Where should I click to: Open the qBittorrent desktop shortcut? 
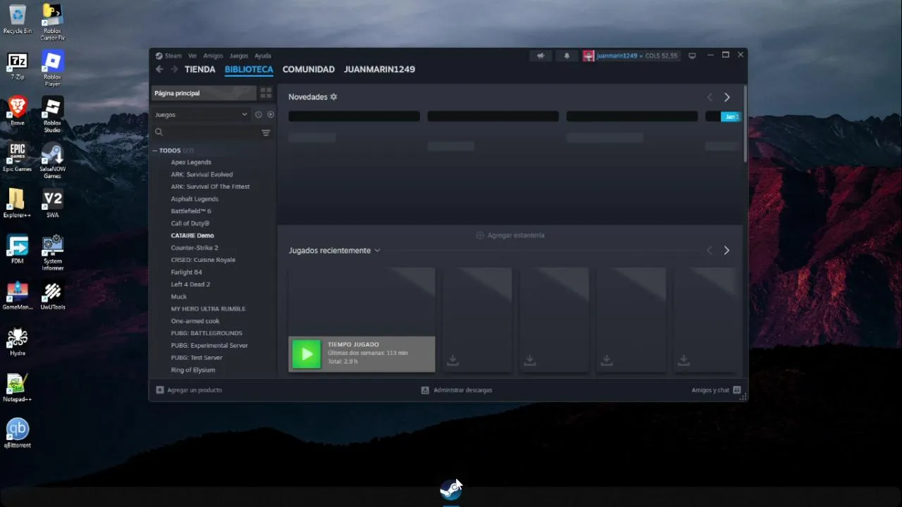coord(17,434)
